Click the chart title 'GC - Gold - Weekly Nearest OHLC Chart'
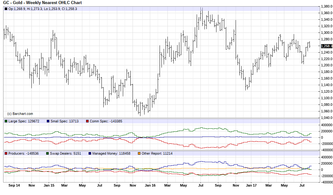The width and height of the screenshot is (333, 195). 42,3
